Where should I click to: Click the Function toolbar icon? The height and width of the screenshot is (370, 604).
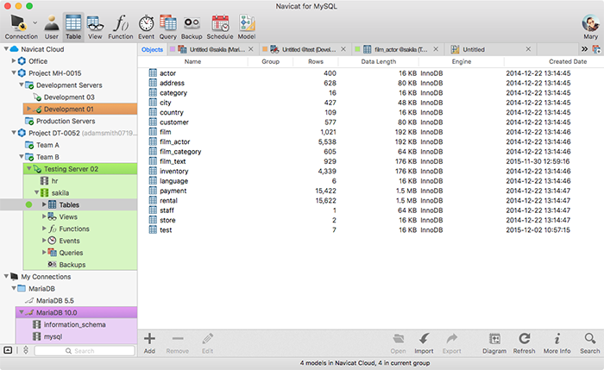point(121,26)
